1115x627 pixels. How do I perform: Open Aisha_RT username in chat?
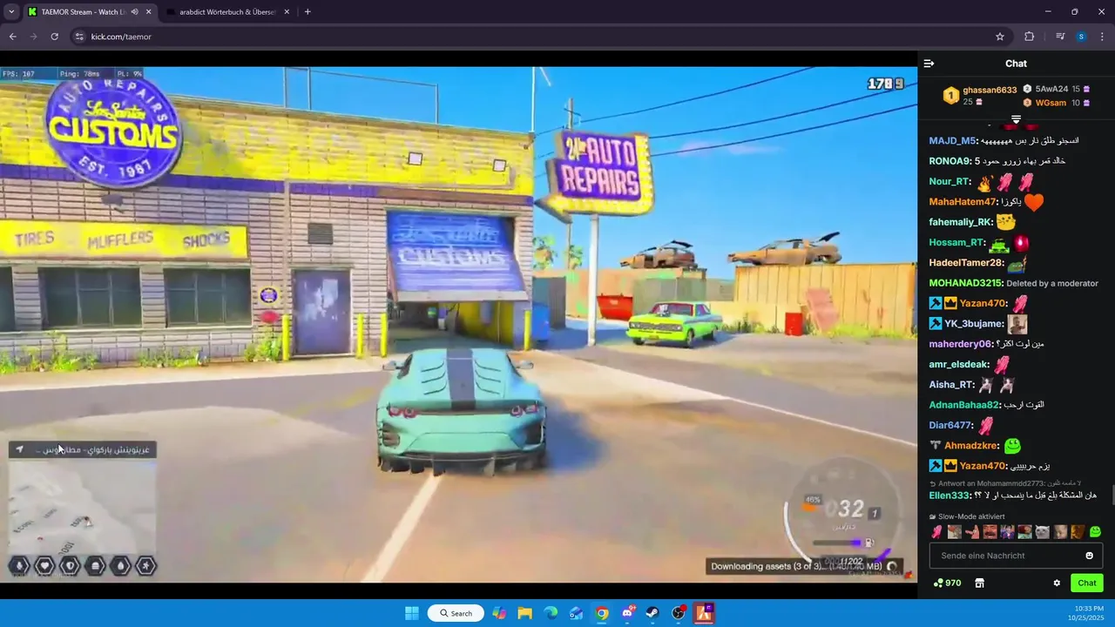(951, 385)
